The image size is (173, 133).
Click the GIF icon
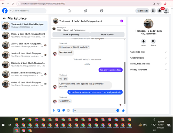69,111
